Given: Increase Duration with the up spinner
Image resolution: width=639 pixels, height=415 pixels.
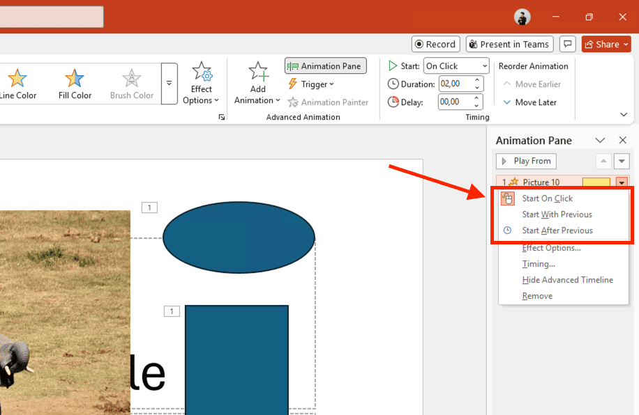Looking at the screenshot, I should pyautogui.click(x=478, y=81).
